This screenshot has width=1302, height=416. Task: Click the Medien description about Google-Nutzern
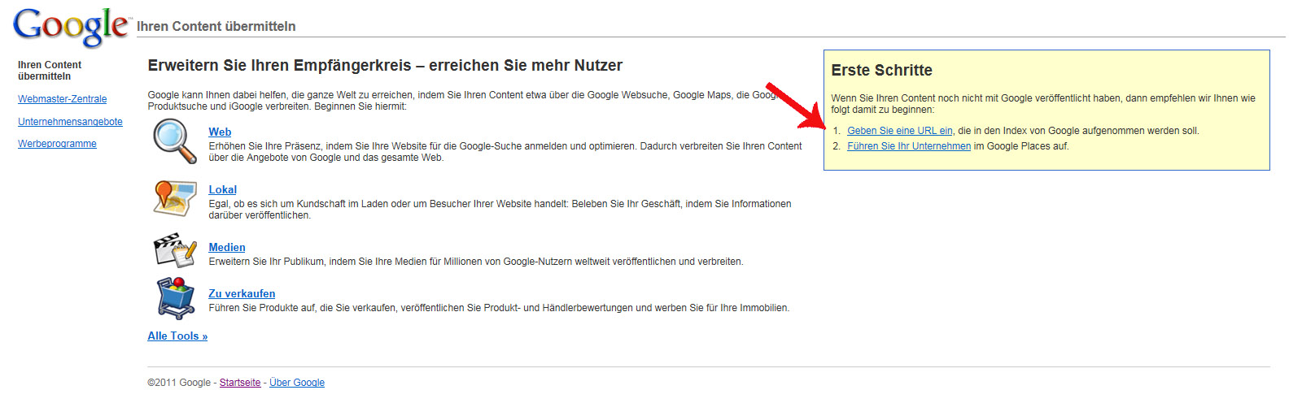coord(476,262)
